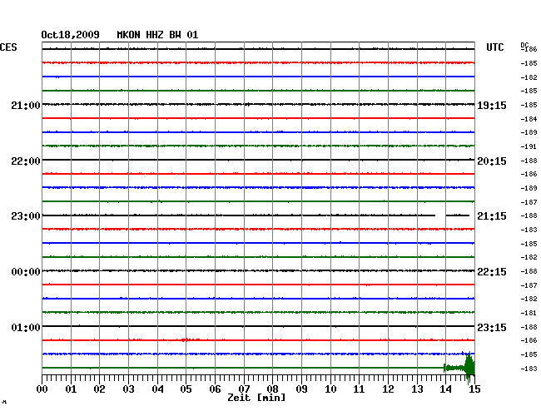Screen dimensions: 541x411
Task: Click minute tick label 00 on axis
Action: pyautogui.click(x=42, y=389)
